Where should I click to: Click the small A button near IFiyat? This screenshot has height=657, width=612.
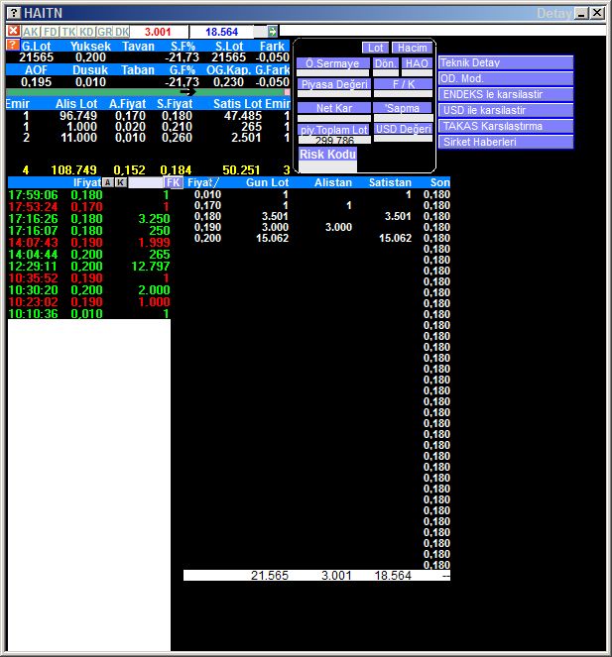108,182
